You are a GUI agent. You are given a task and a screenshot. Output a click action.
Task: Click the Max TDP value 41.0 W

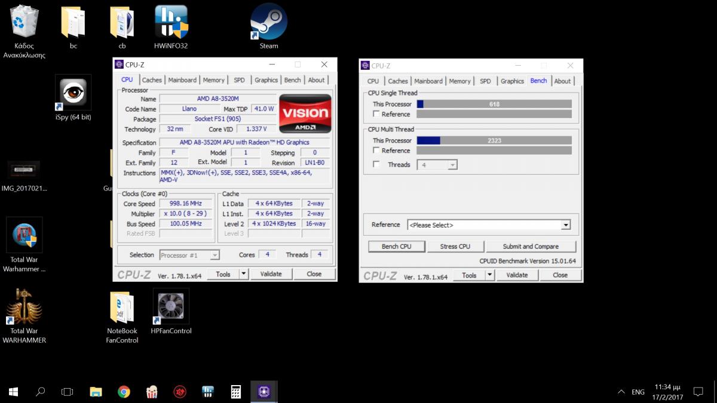point(263,109)
